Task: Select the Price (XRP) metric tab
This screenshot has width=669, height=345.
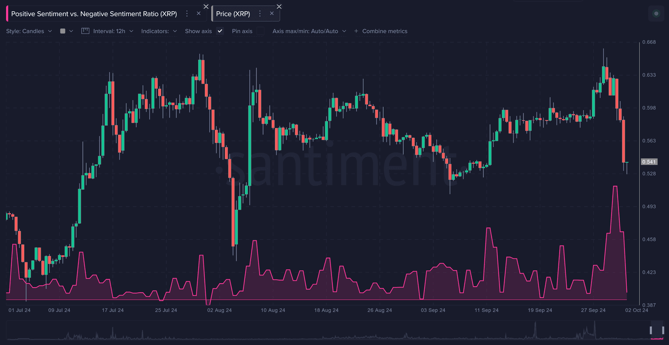Action: pyautogui.click(x=233, y=13)
